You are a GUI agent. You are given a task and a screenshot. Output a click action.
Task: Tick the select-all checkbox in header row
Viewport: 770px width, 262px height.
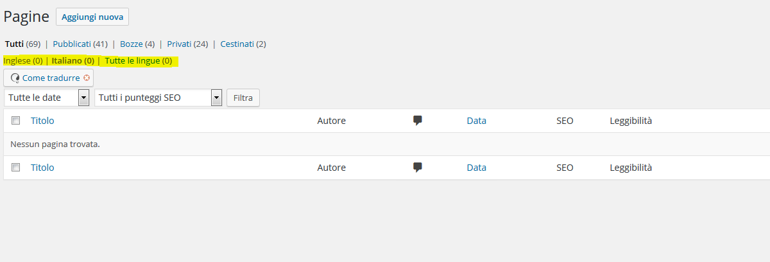16,120
